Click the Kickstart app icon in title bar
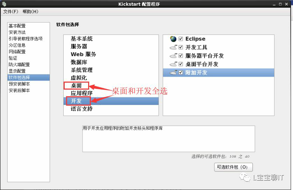293x190 pixels. pos(4,4)
